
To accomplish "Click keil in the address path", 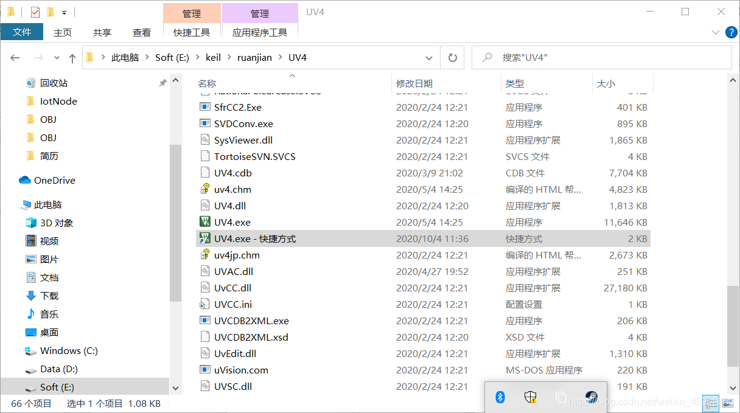I will coord(213,58).
